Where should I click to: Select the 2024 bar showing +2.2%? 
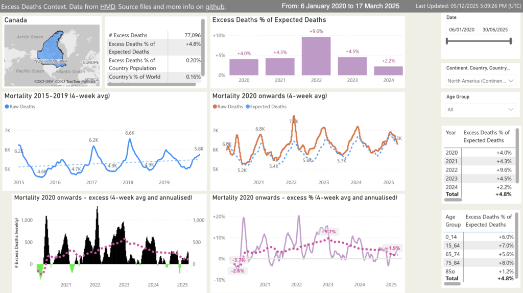click(388, 70)
